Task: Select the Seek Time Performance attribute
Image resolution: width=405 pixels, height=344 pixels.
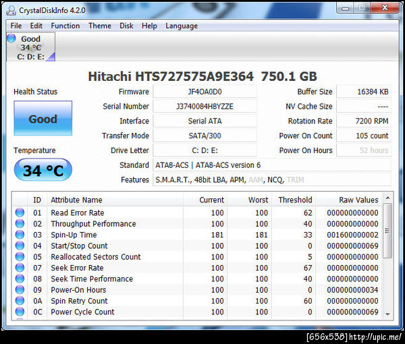Action: point(92,279)
